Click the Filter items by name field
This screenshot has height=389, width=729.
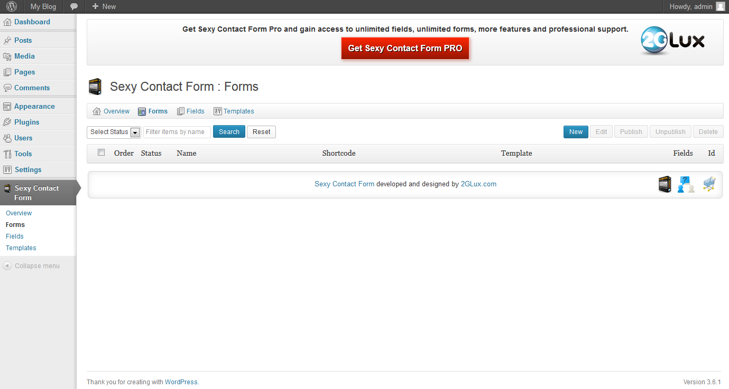(177, 132)
